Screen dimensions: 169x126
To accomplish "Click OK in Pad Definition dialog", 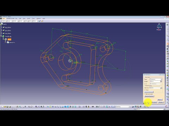I will coord(147,102).
